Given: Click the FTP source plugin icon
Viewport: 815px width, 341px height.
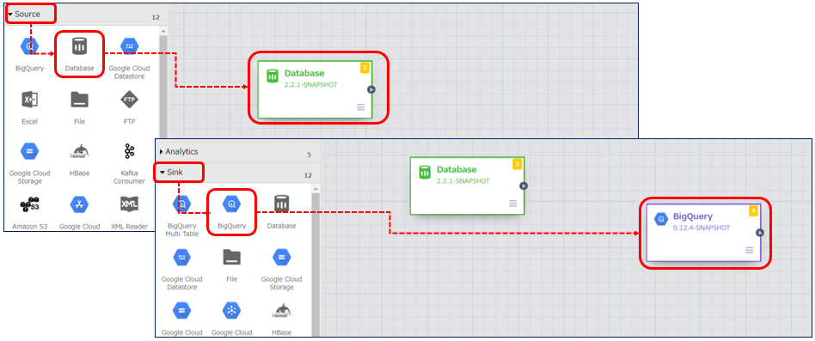Looking at the screenshot, I should point(129,100).
